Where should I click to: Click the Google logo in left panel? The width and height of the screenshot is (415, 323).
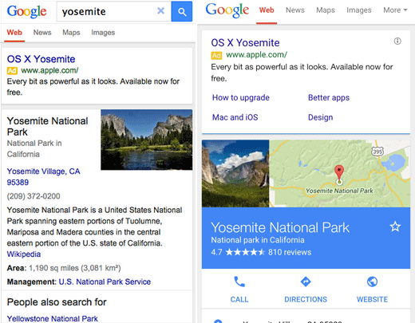[26, 11]
